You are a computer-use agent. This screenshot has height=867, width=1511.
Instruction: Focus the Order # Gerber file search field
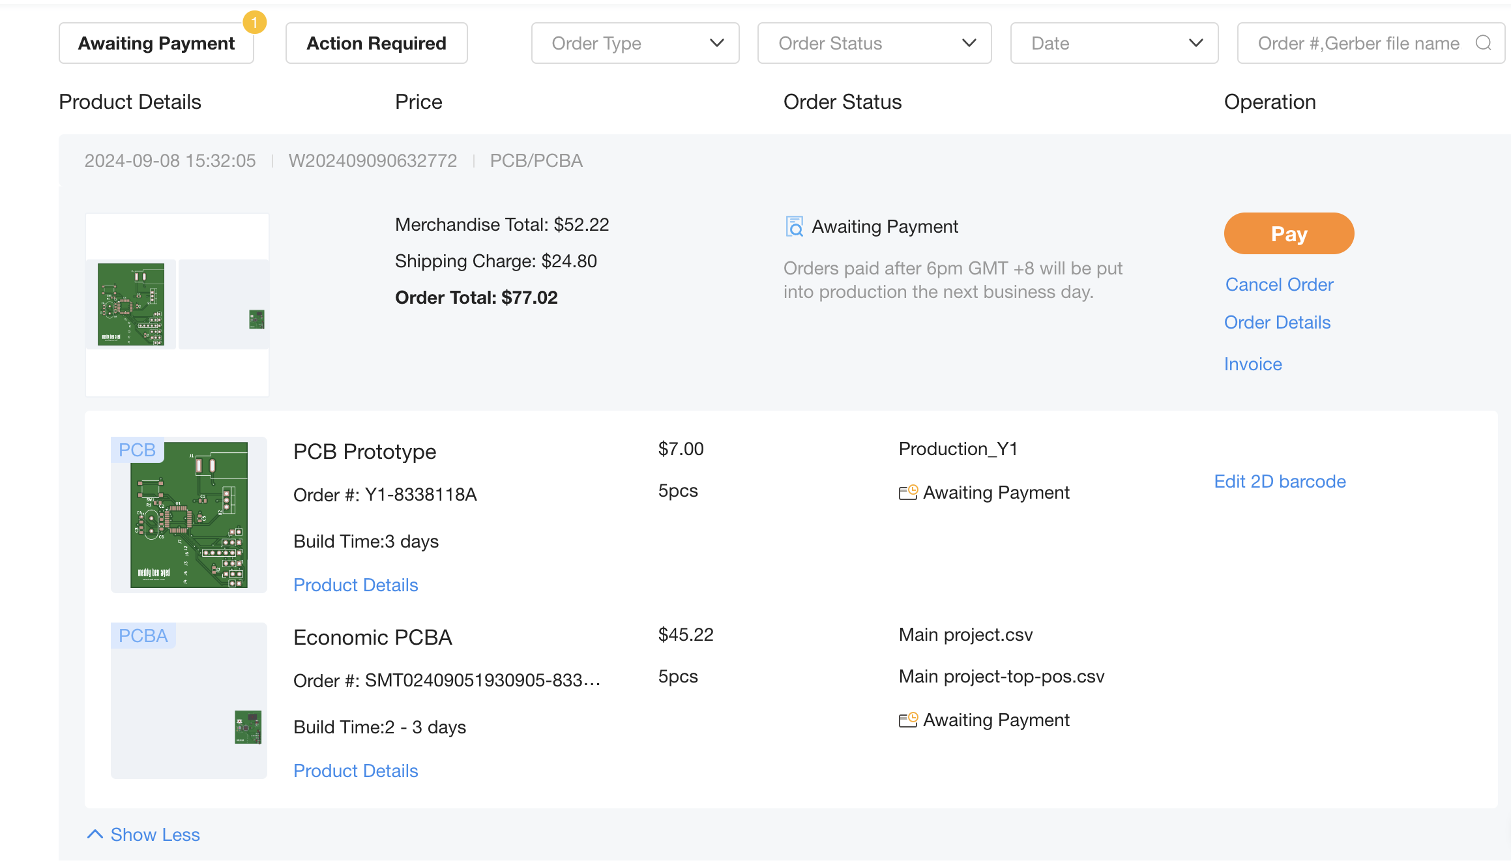click(1358, 43)
